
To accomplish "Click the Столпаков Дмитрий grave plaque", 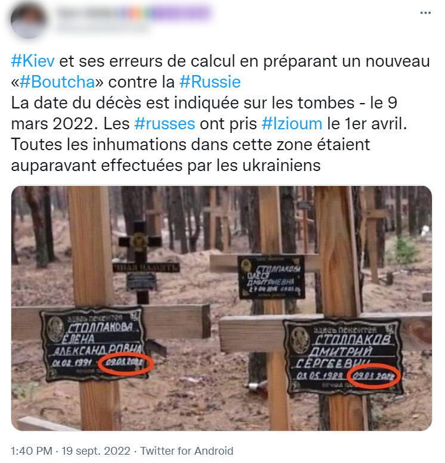I will point(343,356).
